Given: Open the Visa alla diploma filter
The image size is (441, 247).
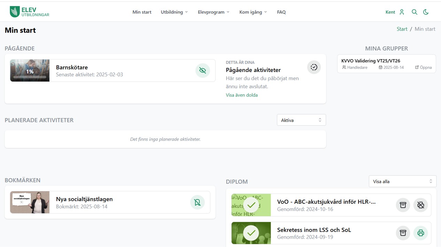Looking at the screenshot, I should point(402,181).
